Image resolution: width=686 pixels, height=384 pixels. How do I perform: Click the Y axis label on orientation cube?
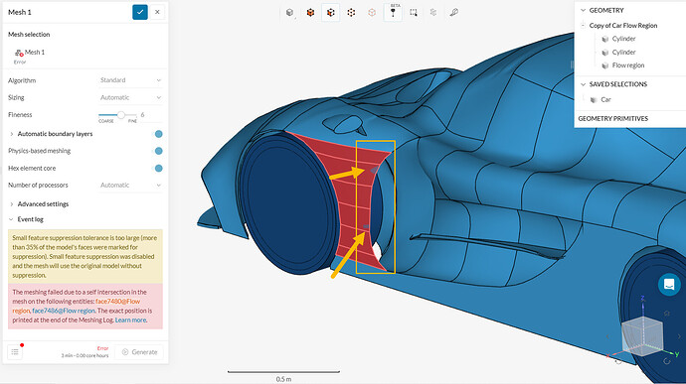[677, 354]
